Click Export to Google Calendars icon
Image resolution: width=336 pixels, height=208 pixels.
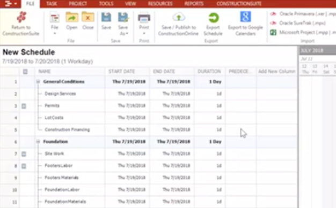point(245,17)
